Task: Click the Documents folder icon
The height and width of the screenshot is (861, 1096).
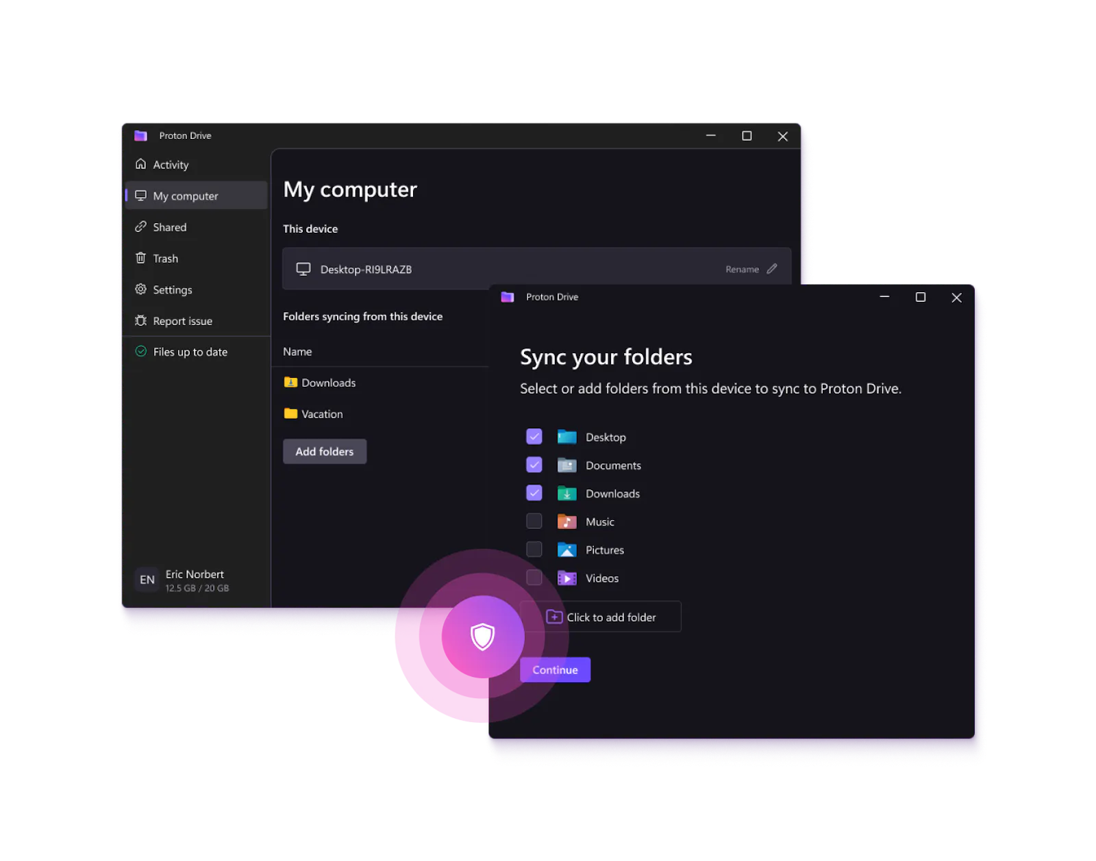Action: (566, 465)
